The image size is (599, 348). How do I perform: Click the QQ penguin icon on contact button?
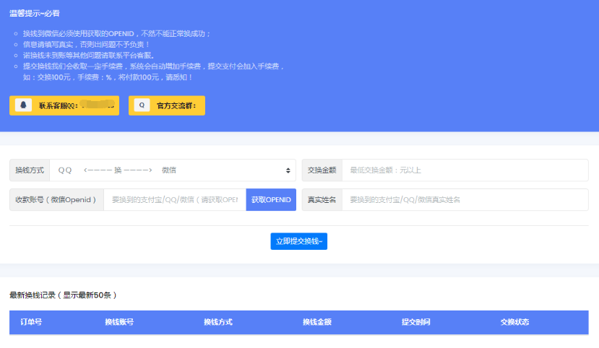(23, 105)
